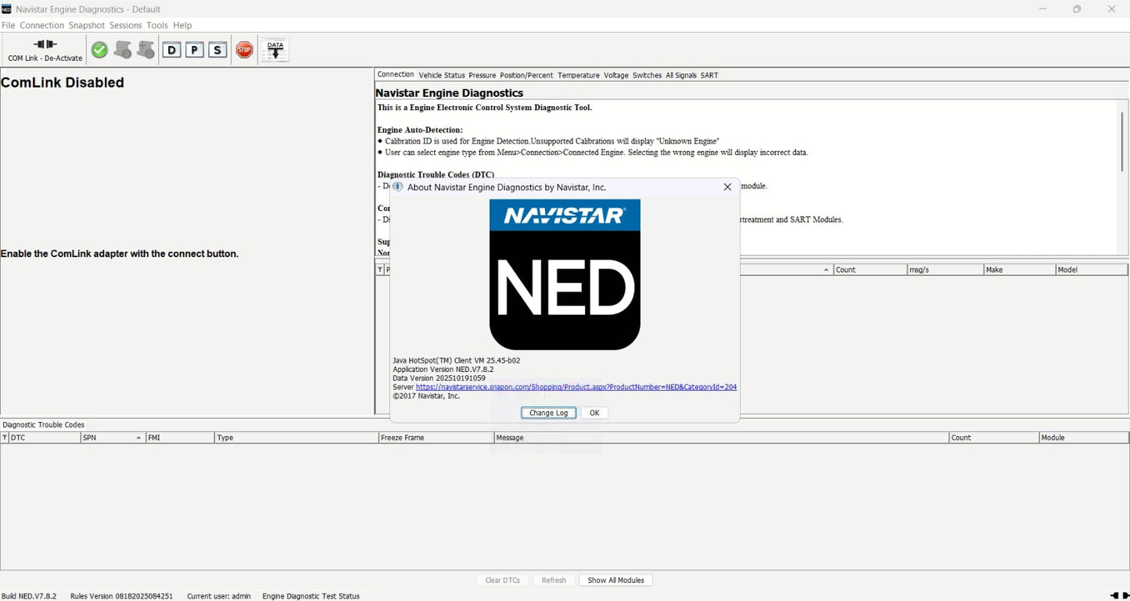Click the P window toolbar icon
The width and height of the screenshot is (1130, 601).
pyautogui.click(x=194, y=50)
